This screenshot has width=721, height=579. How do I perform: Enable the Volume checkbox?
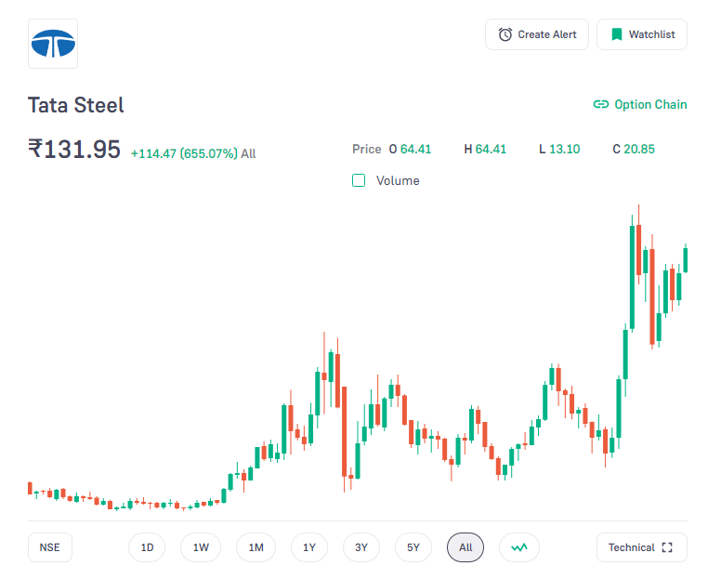(x=359, y=180)
